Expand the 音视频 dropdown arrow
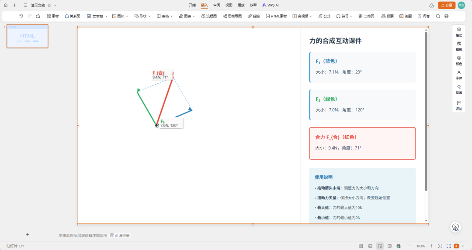 coord(311,16)
